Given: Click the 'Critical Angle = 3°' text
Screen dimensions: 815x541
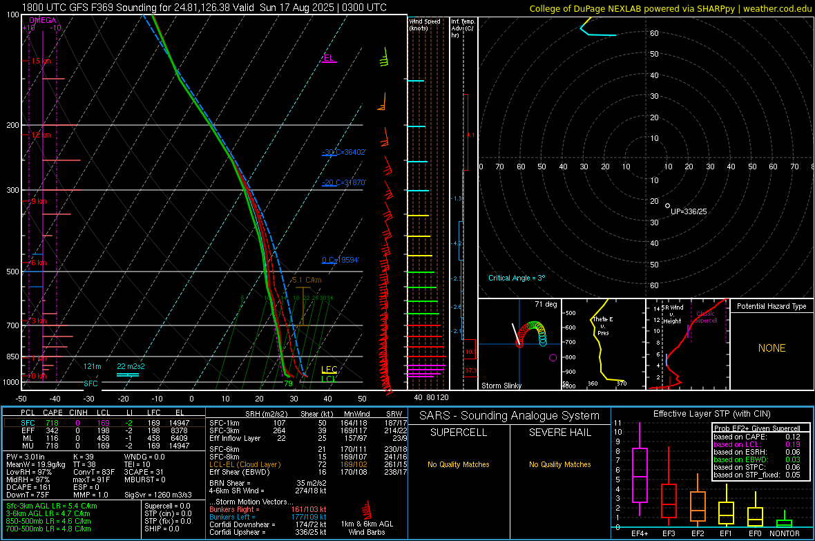Looking at the screenshot, I should coord(517,278).
